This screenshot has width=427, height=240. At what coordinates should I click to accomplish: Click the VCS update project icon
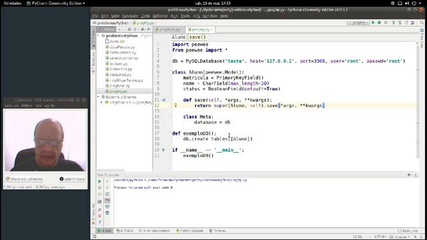click(394, 23)
